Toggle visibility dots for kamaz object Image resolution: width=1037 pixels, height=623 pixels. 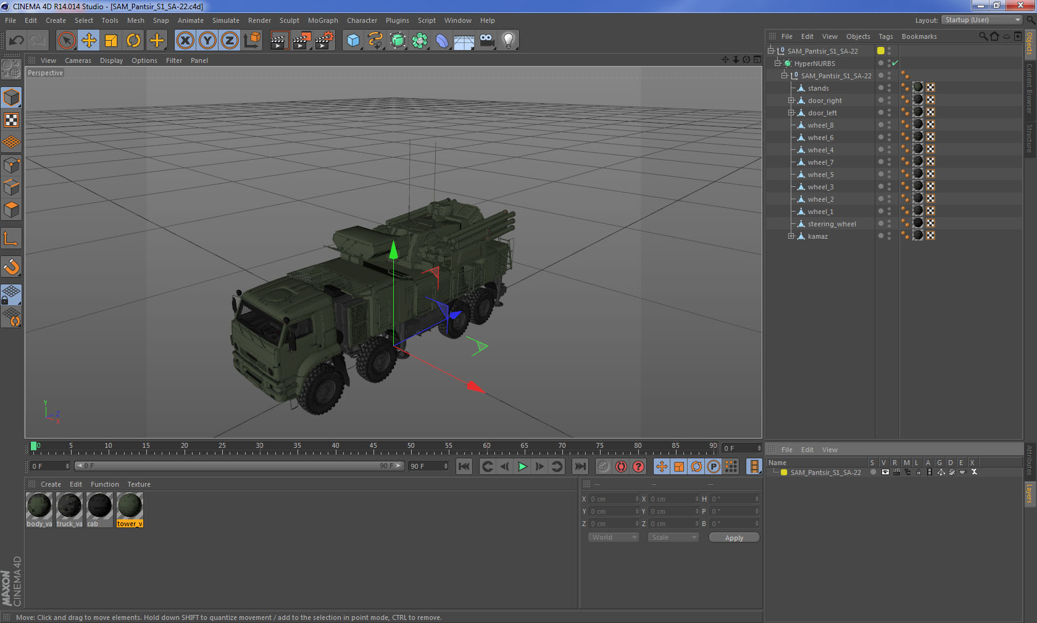889,236
